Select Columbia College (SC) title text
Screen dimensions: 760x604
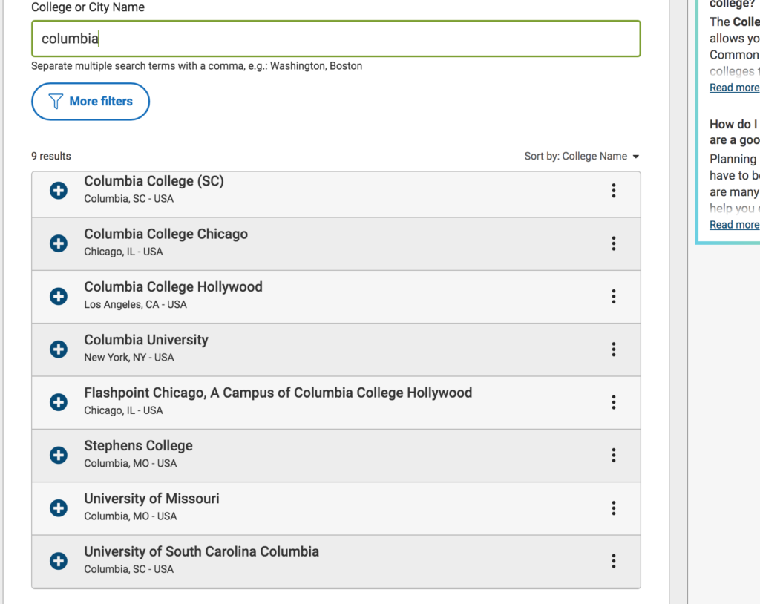154,181
